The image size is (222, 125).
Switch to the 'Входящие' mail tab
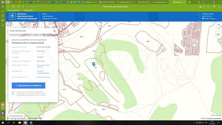[90, 2]
